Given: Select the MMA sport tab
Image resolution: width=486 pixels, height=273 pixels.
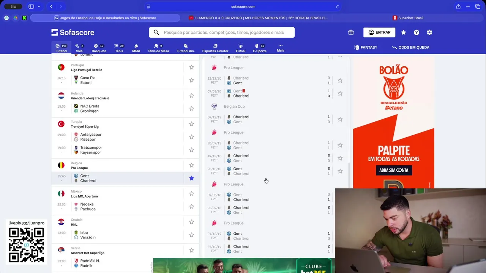Looking at the screenshot, I should (136, 48).
